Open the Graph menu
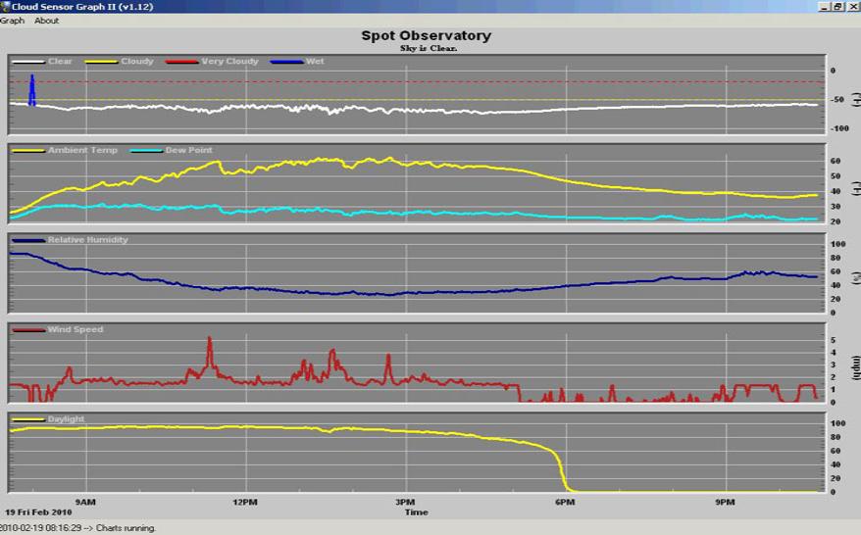 tap(12, 21)
